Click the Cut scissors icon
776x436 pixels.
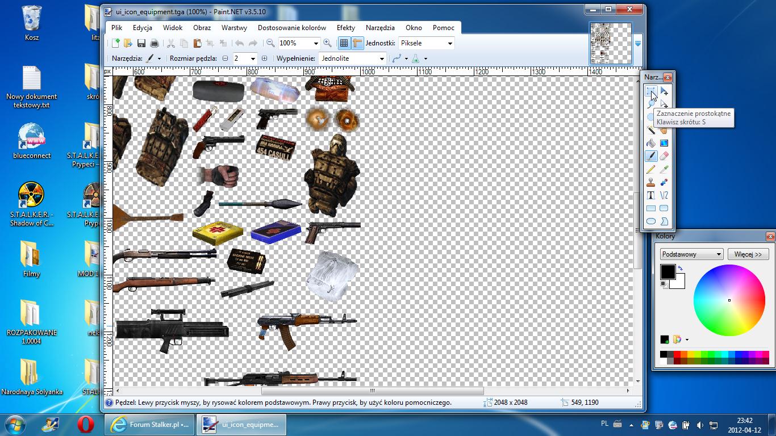(x=170, y=43)
